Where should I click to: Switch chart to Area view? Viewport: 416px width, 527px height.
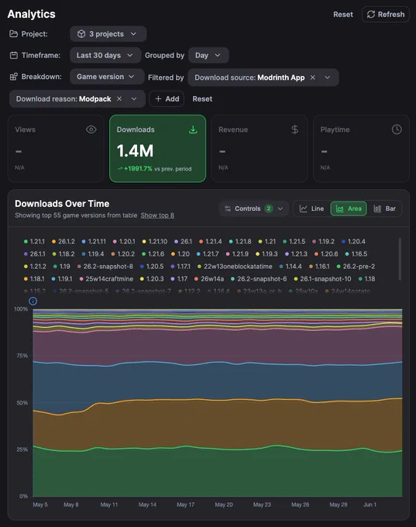[x=349, y=208]
